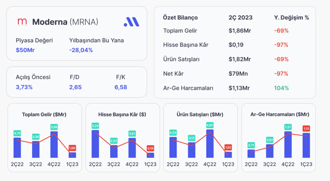330x181 pixels.
Task: Click the 3,12 label in Ürün Satışları chart
Action: coord(191,138)
